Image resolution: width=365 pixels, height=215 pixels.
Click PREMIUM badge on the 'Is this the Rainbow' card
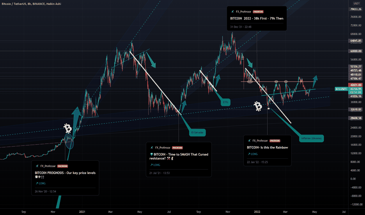pos(275,141)
